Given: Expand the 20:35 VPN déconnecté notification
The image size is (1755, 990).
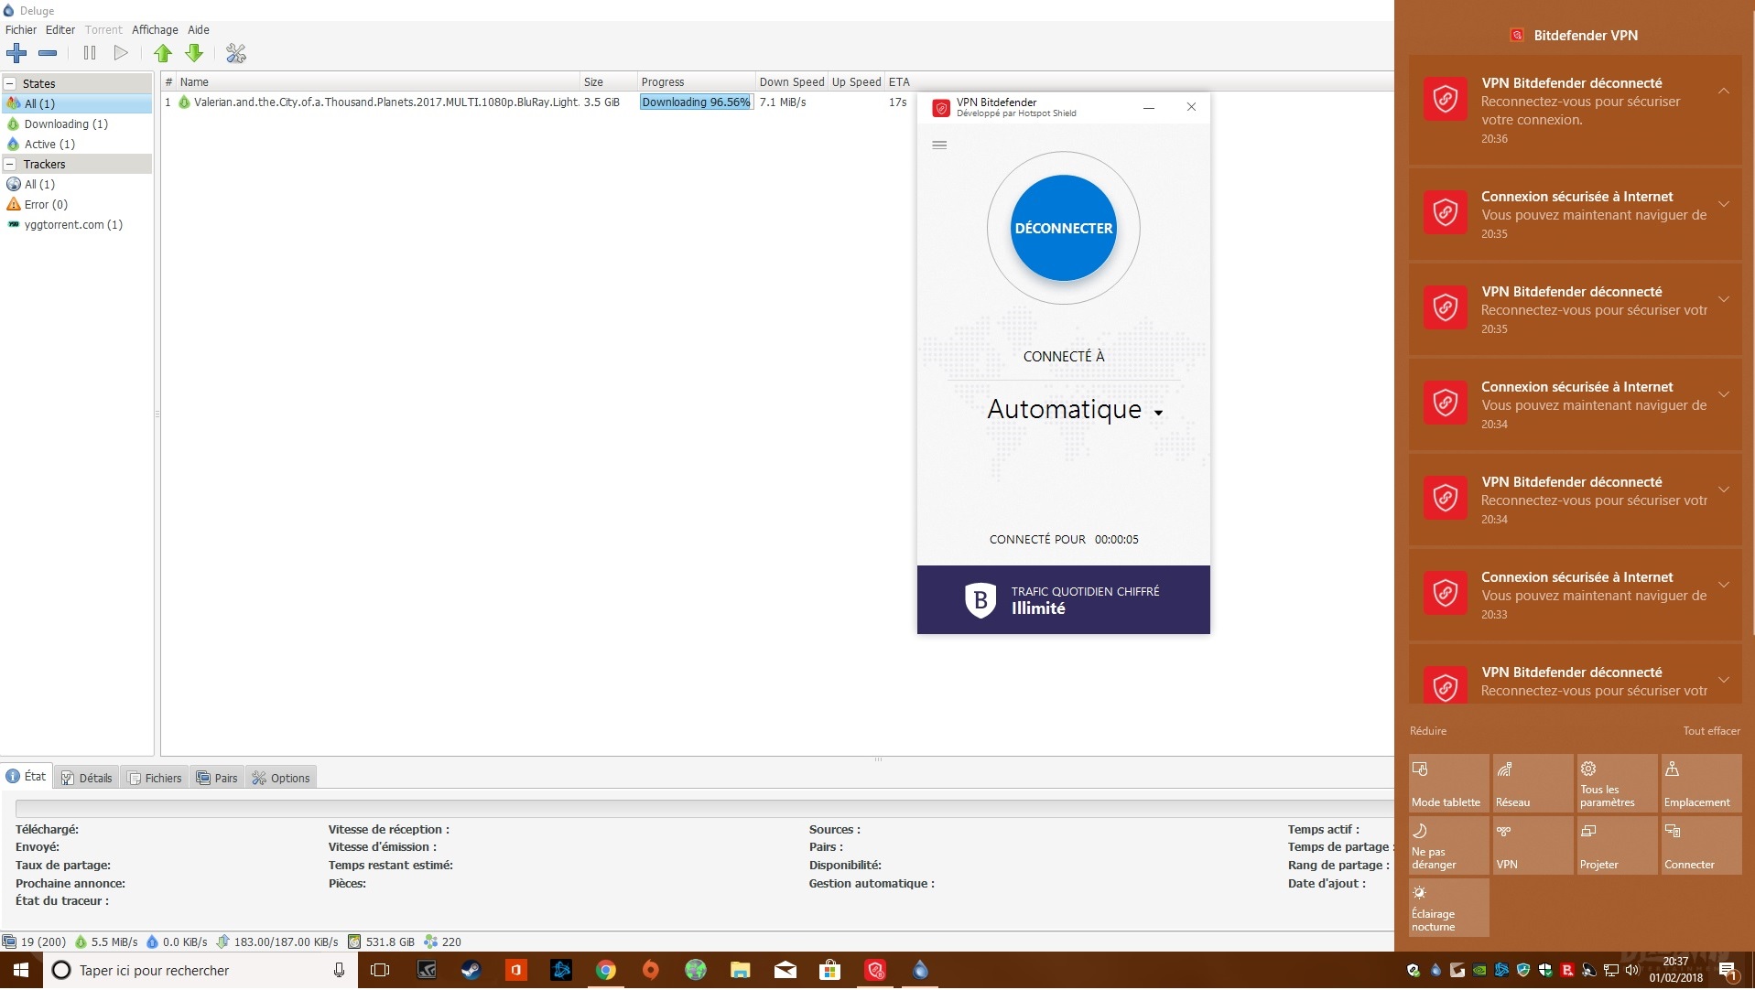Looking at the screenshot, I should pos(1724,299).
